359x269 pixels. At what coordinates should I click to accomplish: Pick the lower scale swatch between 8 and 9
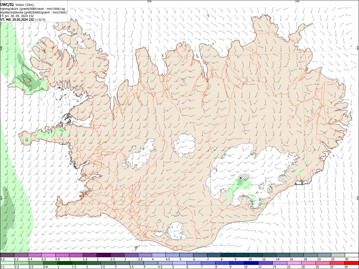(x=222, y=263)
